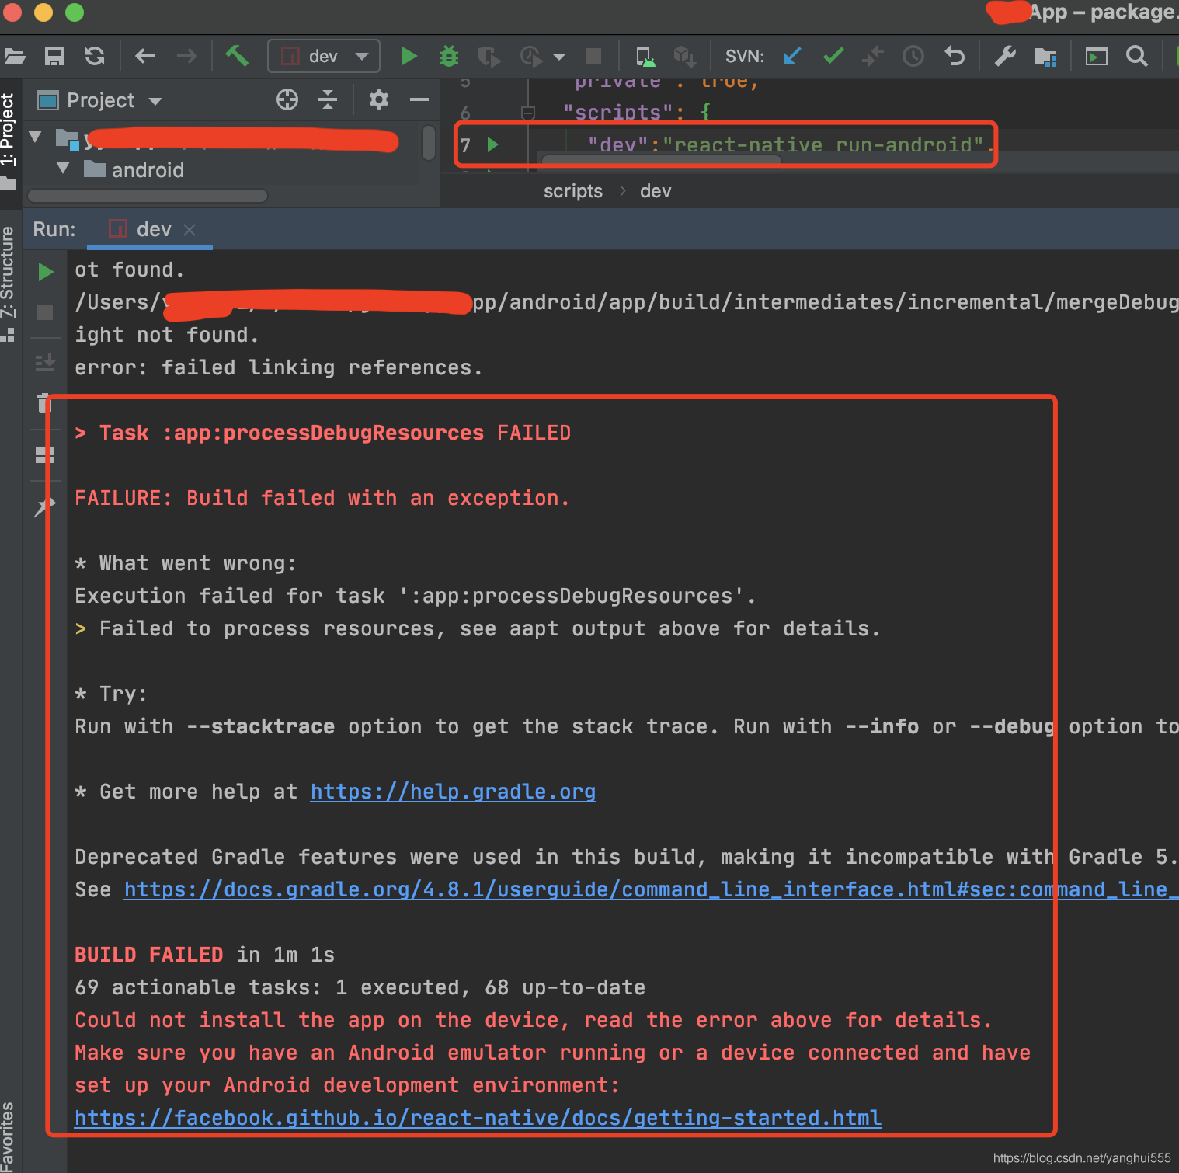Screen dimensions: 1179x1173
Task: Click the macOS yellow minimize button
Action: click(43, 12)
